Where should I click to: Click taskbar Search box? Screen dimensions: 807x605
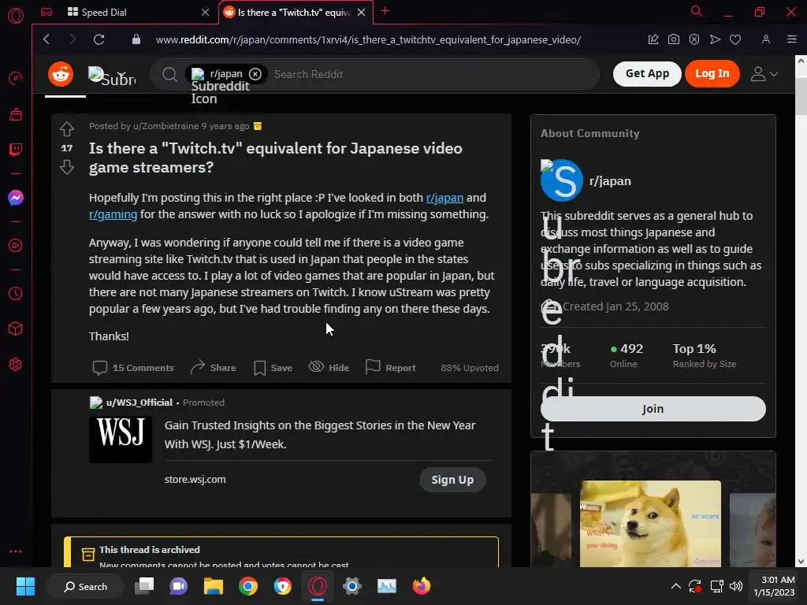tap(85, 586)
